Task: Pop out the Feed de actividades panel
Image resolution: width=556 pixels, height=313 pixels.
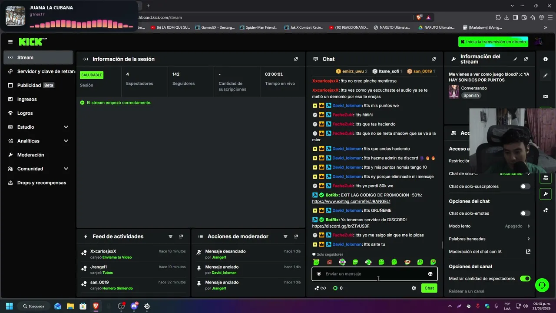Action: [x=181, y=236]
